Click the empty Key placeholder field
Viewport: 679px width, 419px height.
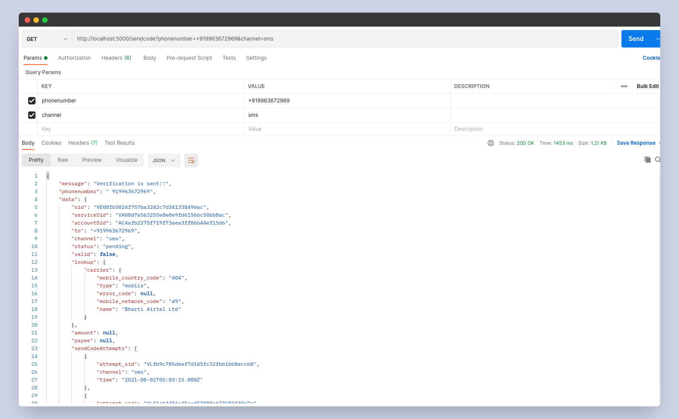tap(141, 129)
